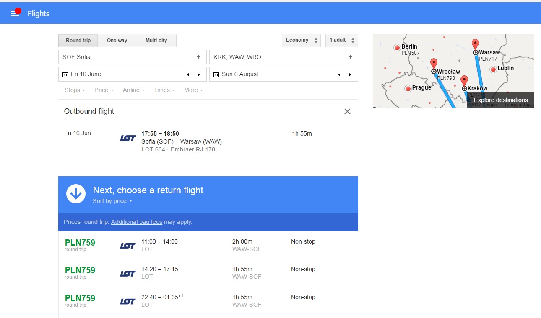541x318 pixels.
Task: Close the Outbound flight selection
Action: [347, 111]
